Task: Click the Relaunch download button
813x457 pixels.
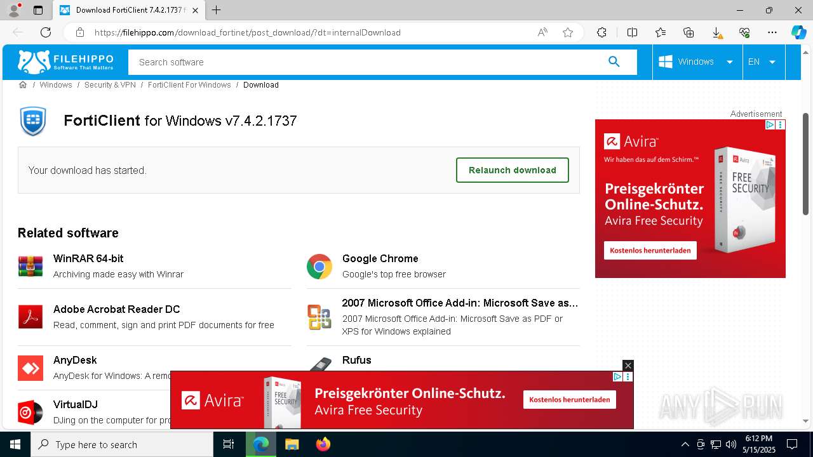Action: pyautogui.click(x=513, y=170)
